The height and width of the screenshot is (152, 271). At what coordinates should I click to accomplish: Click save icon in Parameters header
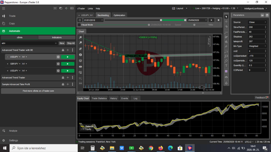coord(267,15)
